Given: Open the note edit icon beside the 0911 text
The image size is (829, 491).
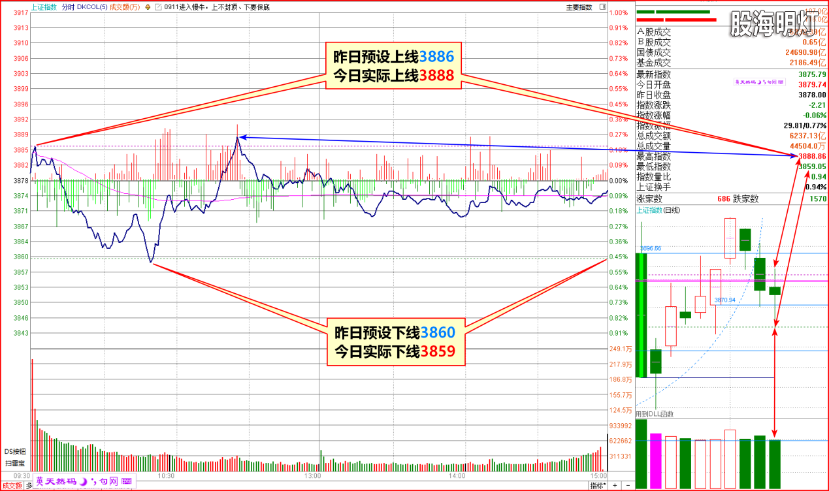Looking at the screenshot, I should [x=159, y=7].
